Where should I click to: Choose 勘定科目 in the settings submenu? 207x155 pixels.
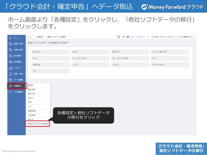[38, 94]
